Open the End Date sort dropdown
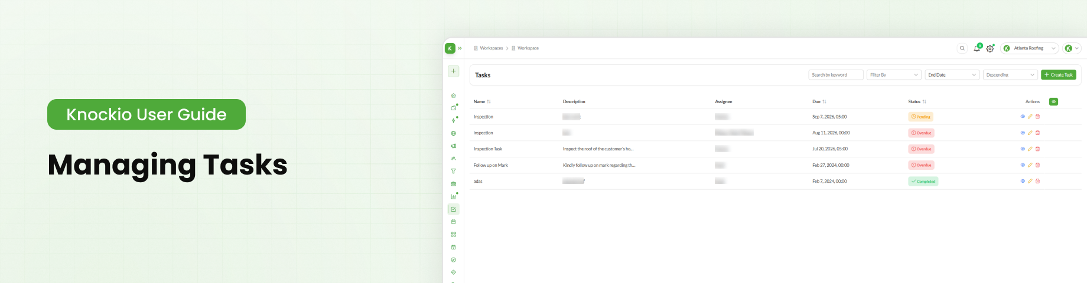 952,75
